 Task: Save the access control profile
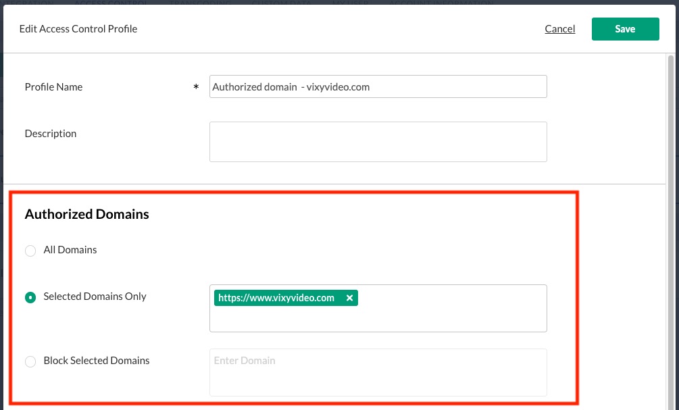626,29
